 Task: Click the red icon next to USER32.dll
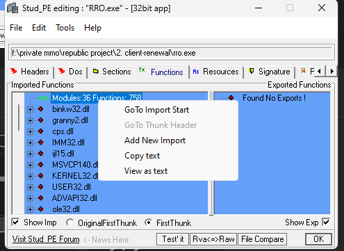(x=41, y=186)
